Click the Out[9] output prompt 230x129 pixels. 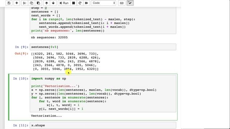[x=22, y=53]
